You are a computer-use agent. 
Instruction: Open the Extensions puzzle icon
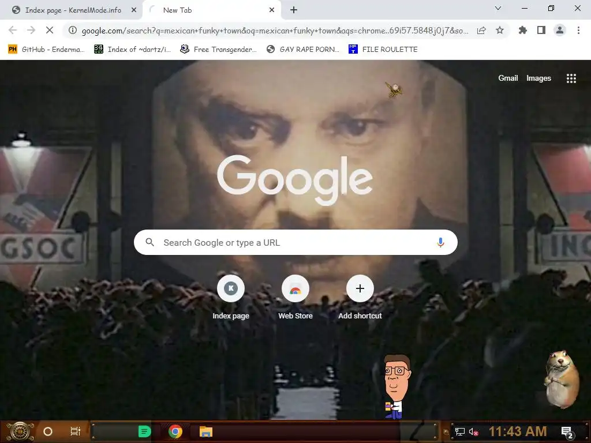pos(523,30)
